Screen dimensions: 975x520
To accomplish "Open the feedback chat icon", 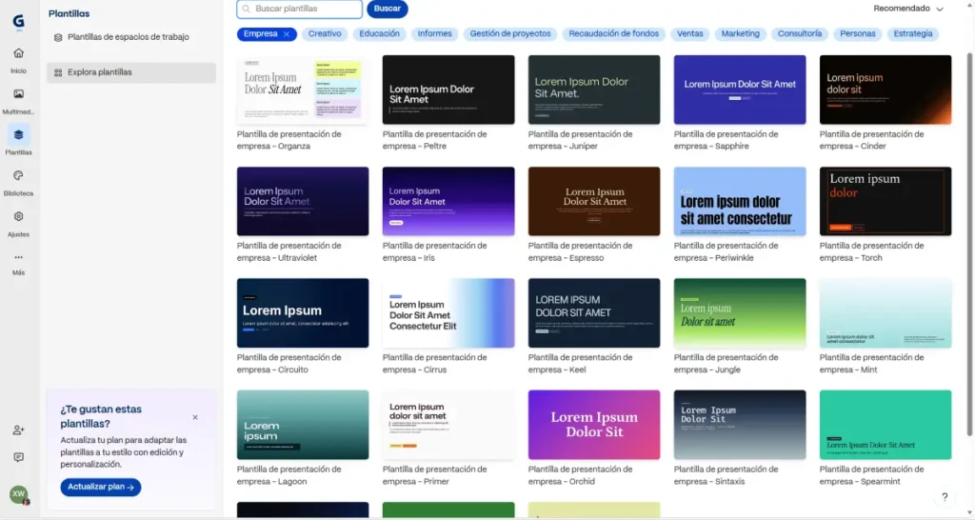I will click(19, 457).
